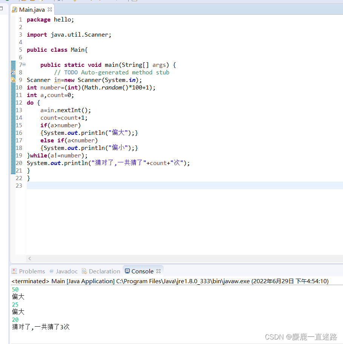Screen dimensions: 343x344
Task: Collapse the main method using fold marker
Action: point(24,65)
